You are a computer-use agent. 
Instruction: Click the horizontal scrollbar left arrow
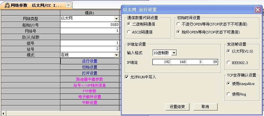[4, 113]
